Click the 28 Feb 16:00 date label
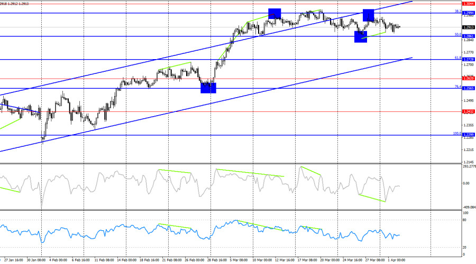 pos(217,260)
